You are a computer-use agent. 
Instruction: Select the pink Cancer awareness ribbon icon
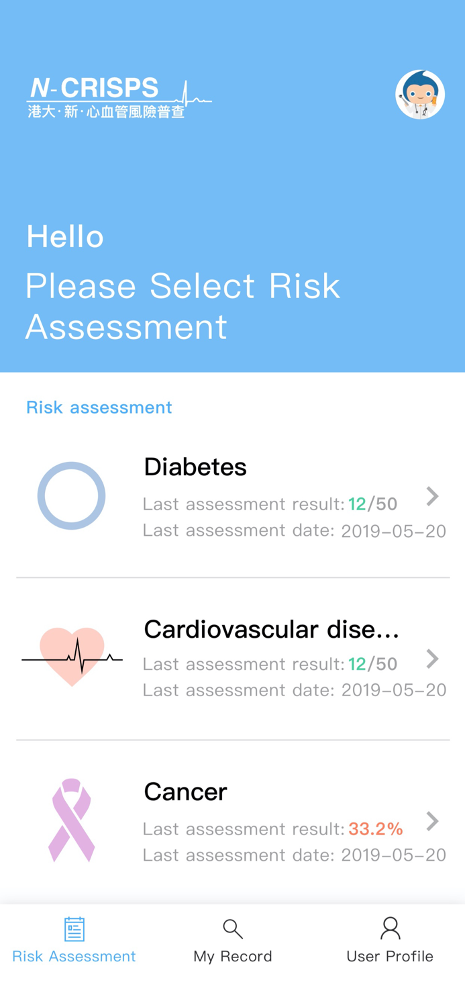point(71,820)
